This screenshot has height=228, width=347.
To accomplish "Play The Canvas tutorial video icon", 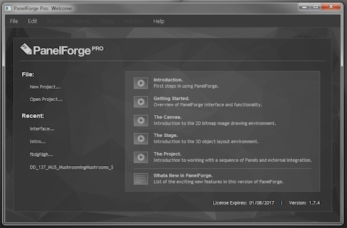I will (141, 121).
